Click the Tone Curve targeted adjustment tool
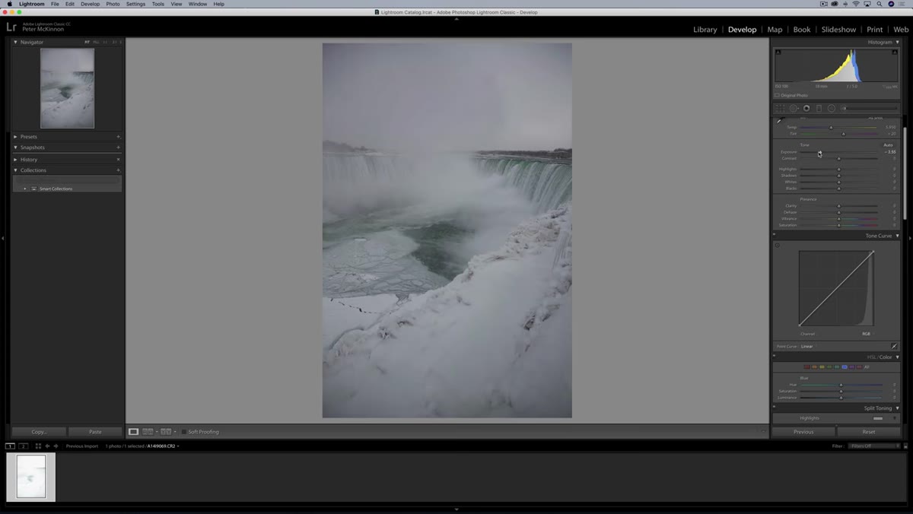Image resolution: width=913 pixels, height=514 pixels. click(777, 245)
